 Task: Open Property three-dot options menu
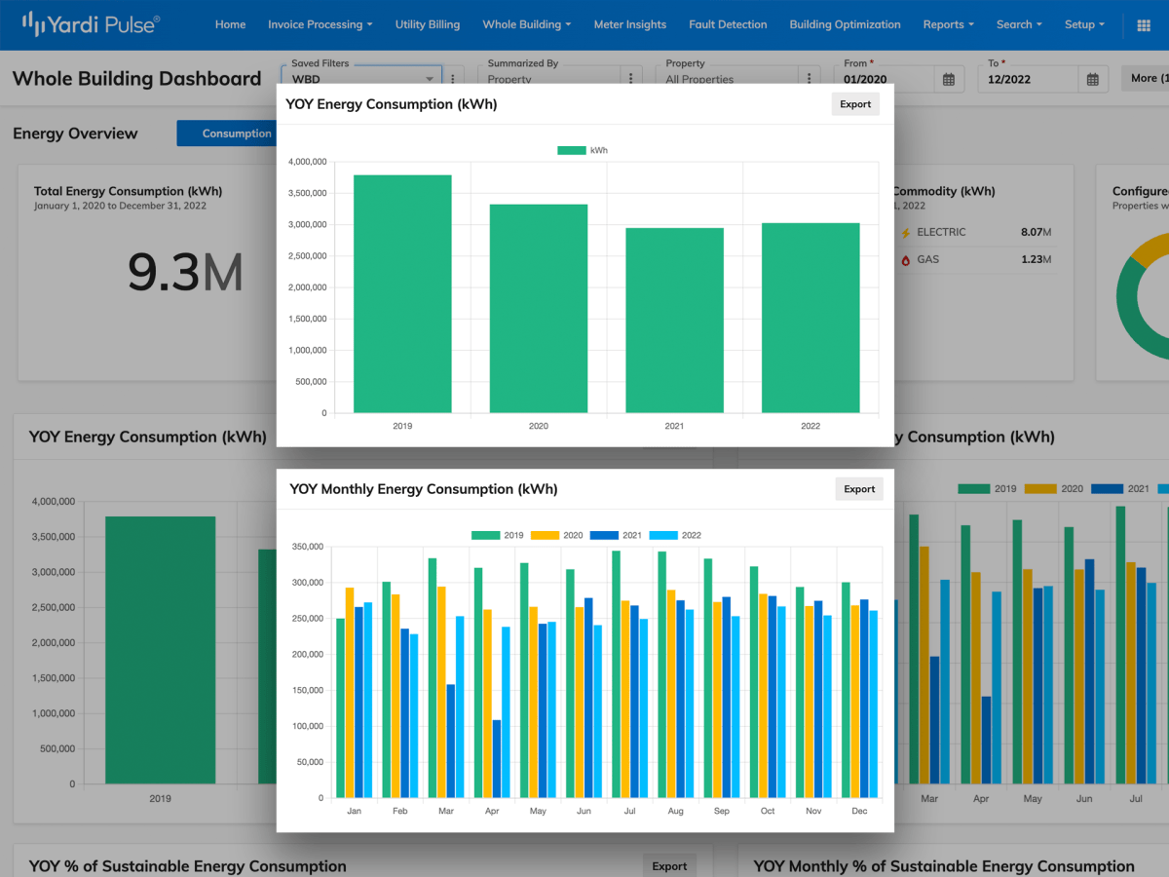click(810, 79)
